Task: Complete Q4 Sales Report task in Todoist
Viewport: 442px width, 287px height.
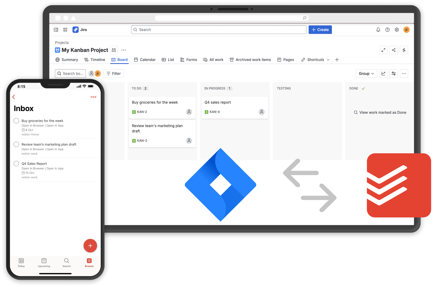Action: click(x=16, y=164)
